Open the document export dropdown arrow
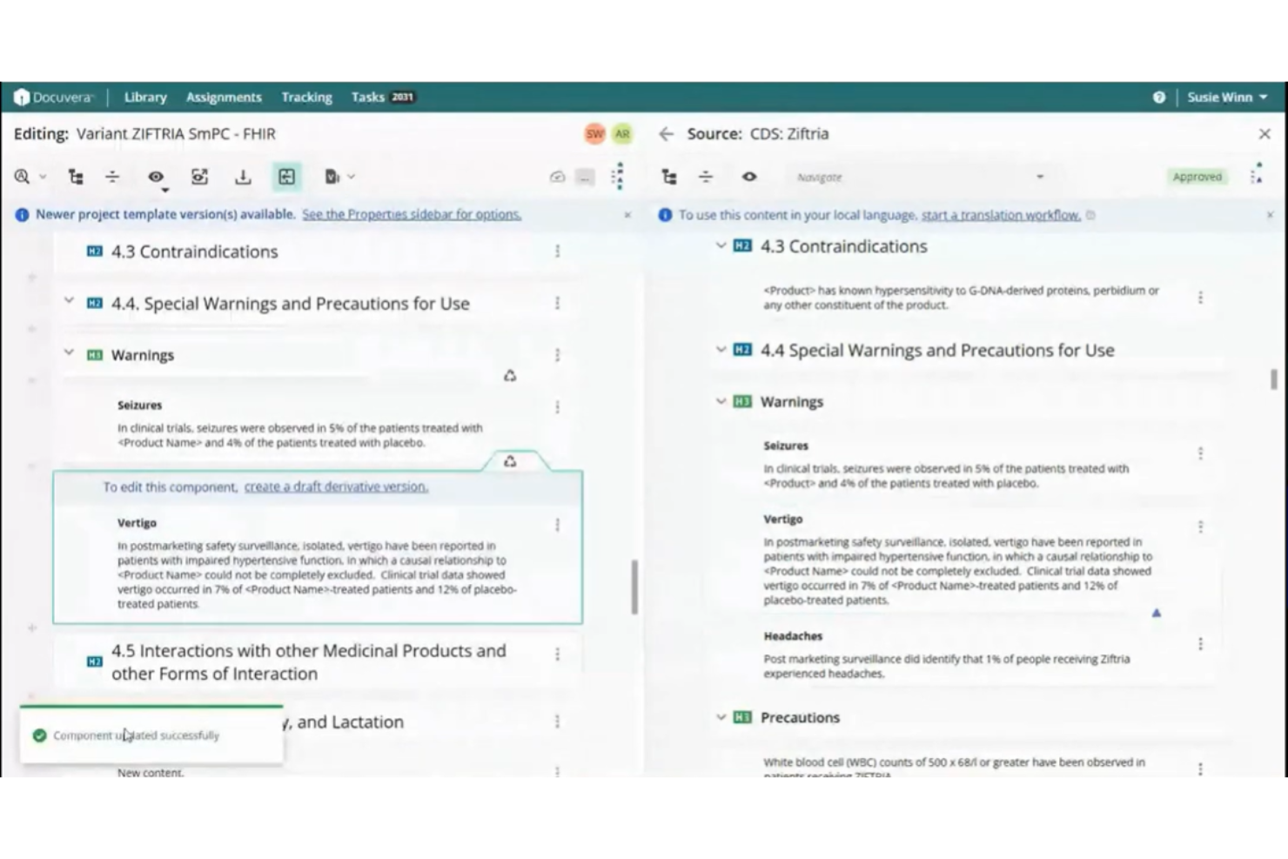This screenshot has height=859, width=1288. [352, 177]
